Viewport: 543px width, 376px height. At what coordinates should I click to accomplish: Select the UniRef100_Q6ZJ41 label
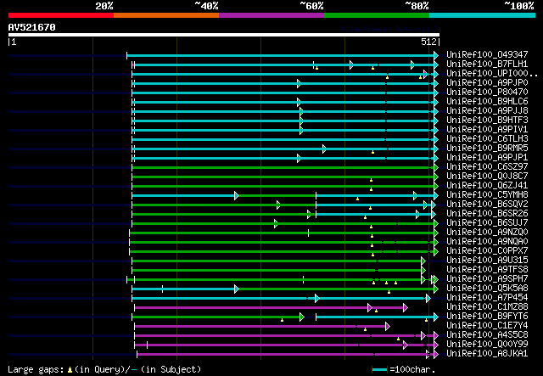click(487, 185)
